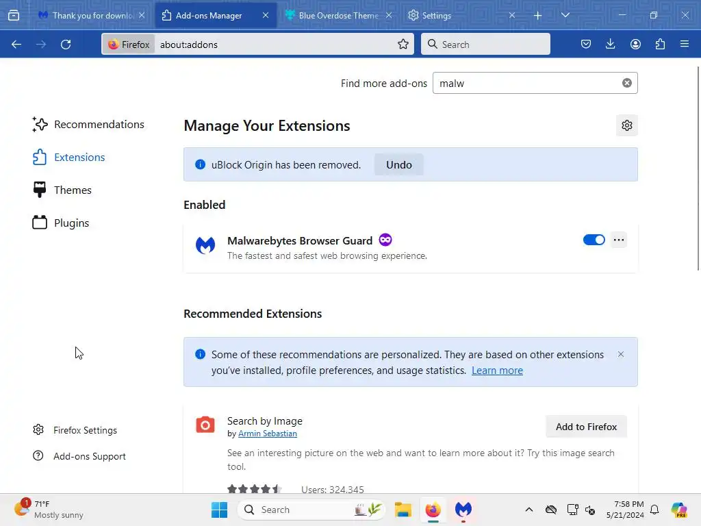
Task: Add Search by Image to Firefox
Action: point(586,427)
